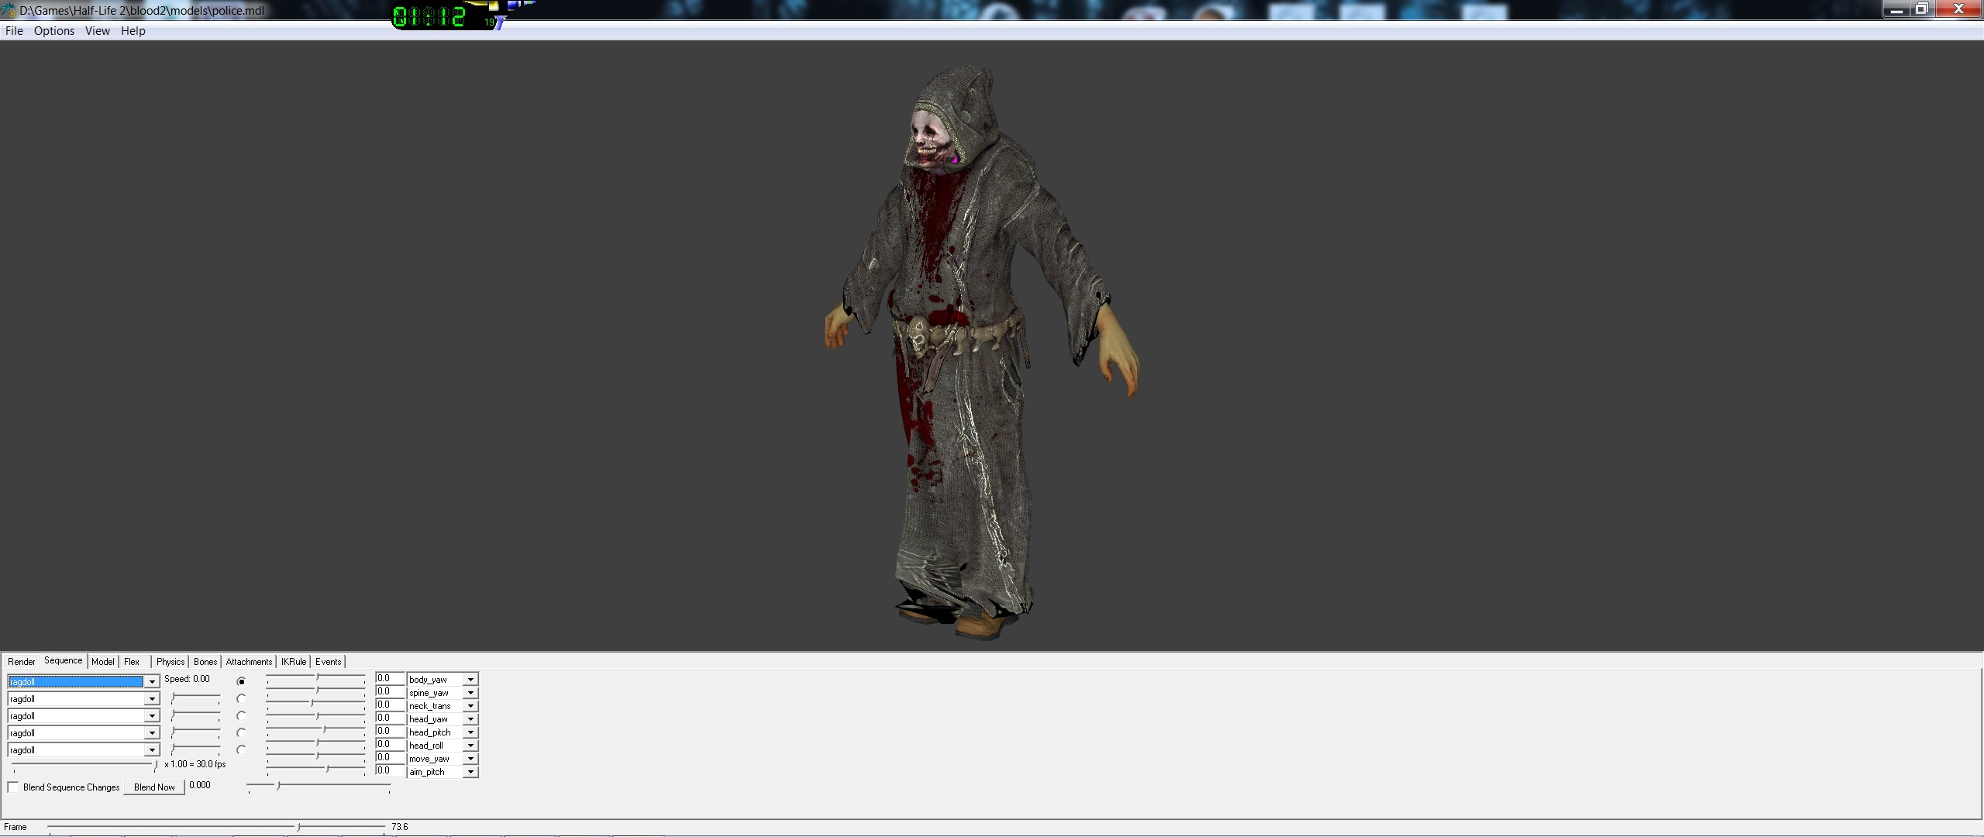
Task: Select the third sequence layer radio button
Action: [x=242, y=716]
